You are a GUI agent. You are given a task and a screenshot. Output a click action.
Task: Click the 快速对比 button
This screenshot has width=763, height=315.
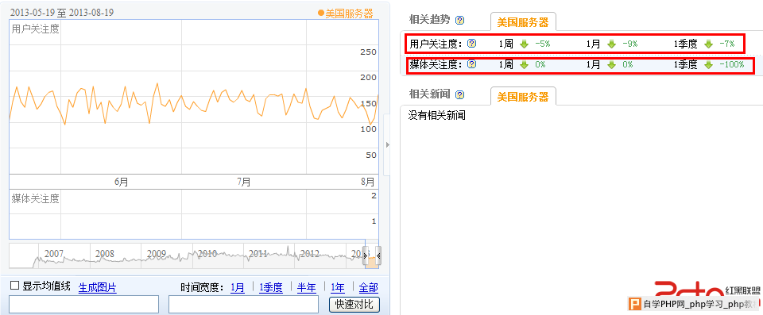[354, 305]
